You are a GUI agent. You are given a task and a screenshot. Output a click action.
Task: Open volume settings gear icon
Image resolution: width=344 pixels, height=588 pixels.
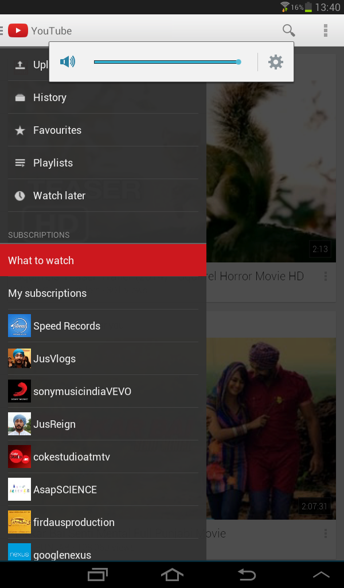(x=276, y=62)
